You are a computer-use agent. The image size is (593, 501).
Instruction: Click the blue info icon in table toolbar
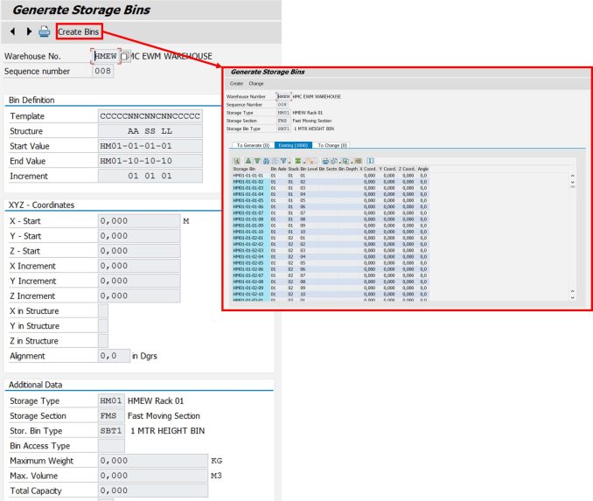pos(370,161)
